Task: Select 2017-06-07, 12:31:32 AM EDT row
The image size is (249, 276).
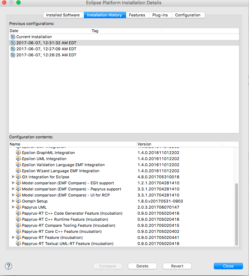Action: tap(124, 43)
